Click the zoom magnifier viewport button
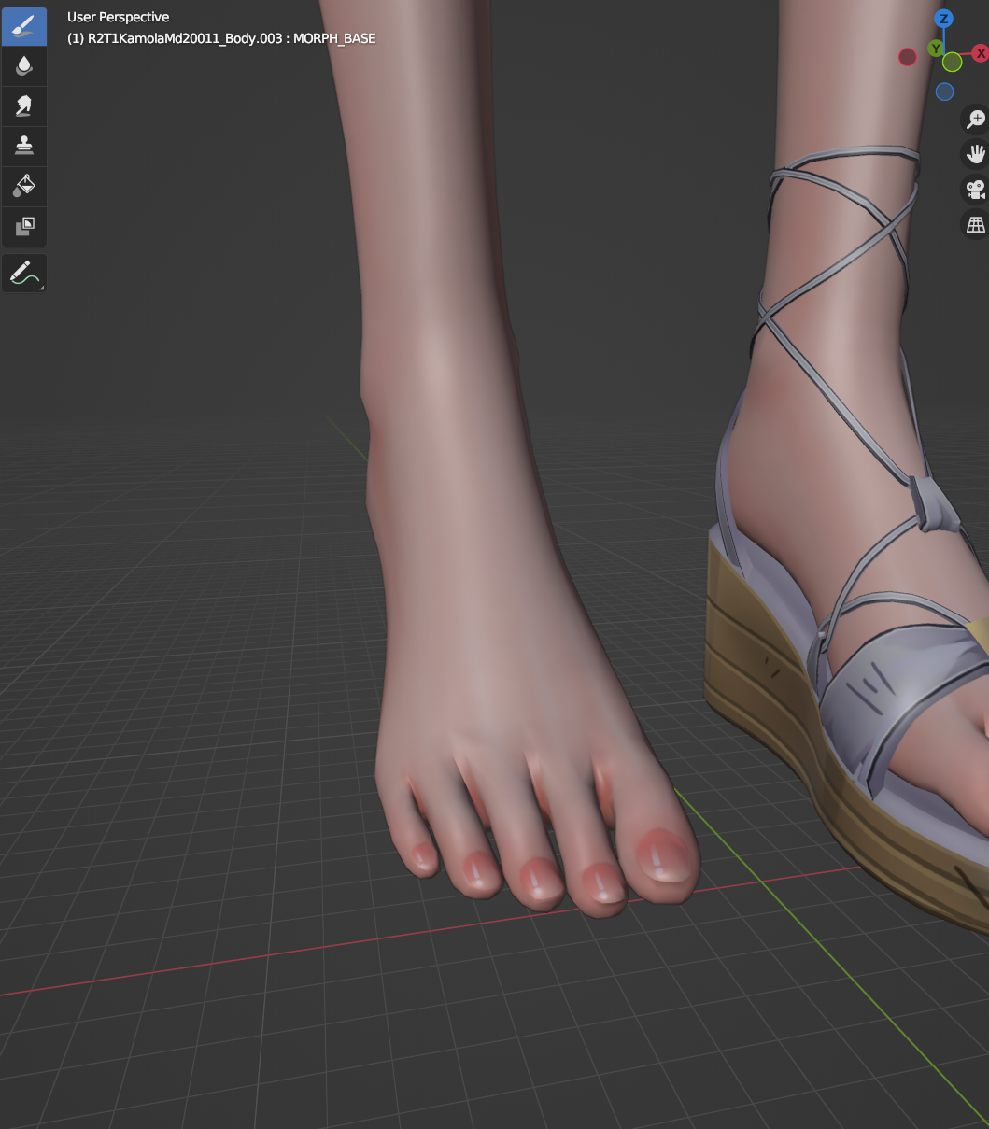 coord(976,119)
